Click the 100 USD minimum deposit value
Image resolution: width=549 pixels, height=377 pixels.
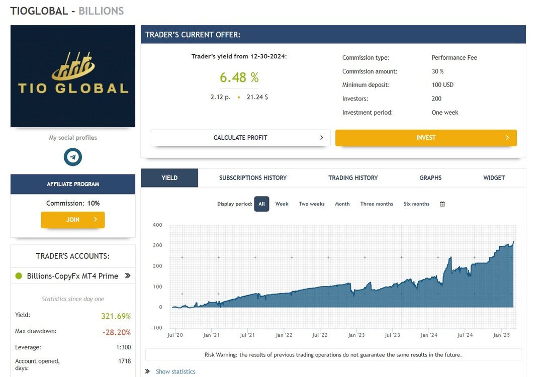pyautogui.click(x=442, y=85)
